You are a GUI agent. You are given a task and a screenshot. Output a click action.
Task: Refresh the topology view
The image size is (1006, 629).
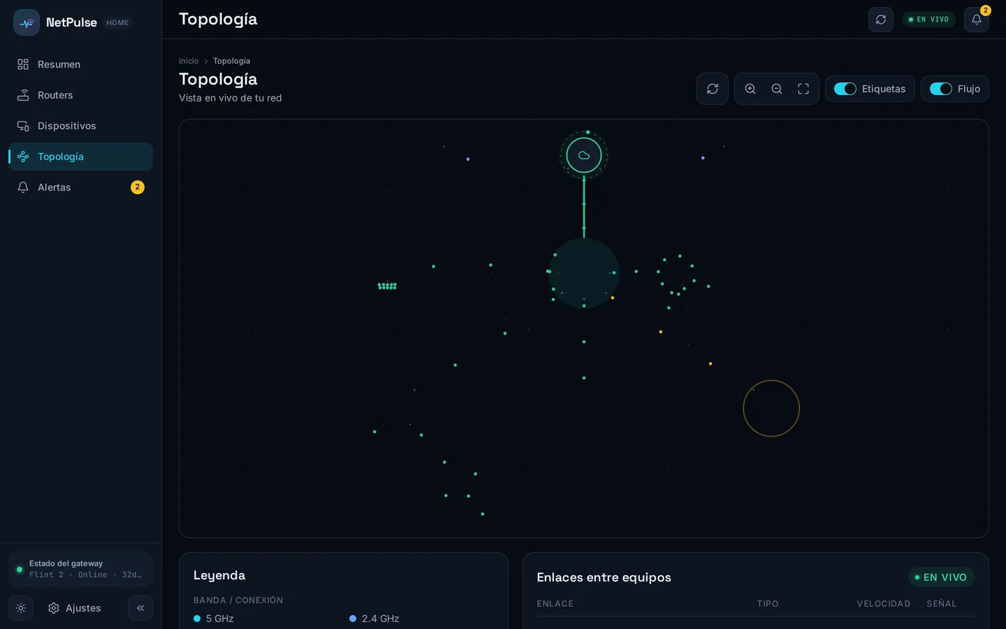[x=713, y=89]
